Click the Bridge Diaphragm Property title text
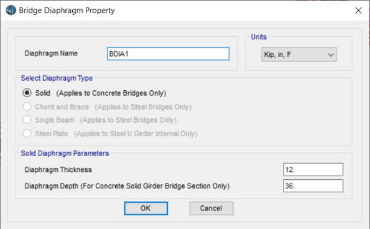The height and width of the screenshot is (229, 370). 67,11
